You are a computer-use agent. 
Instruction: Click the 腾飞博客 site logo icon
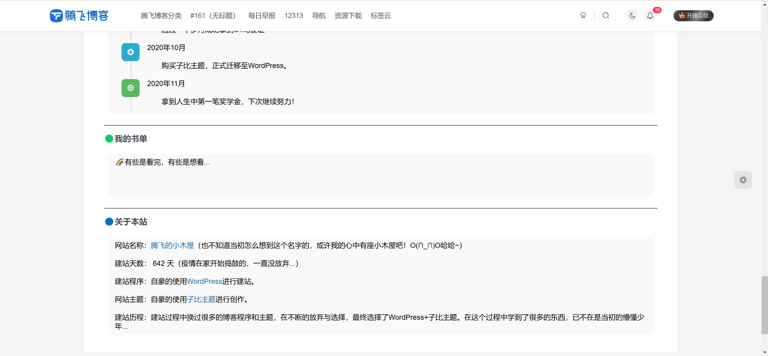click(x=56, y=16)
